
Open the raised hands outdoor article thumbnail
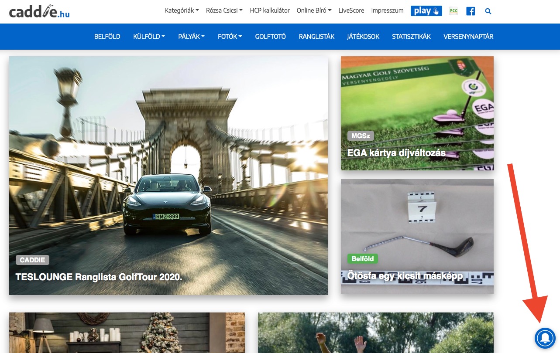[x=376, y=333]
